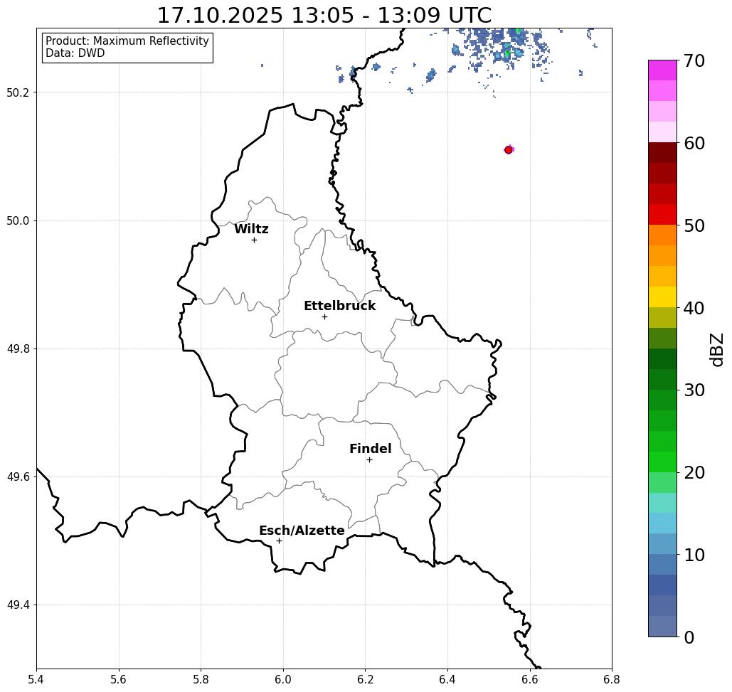Click the longitude tick label 5.6
The image size is (732, 692).
pyautogui.click(x=119, y=679)
